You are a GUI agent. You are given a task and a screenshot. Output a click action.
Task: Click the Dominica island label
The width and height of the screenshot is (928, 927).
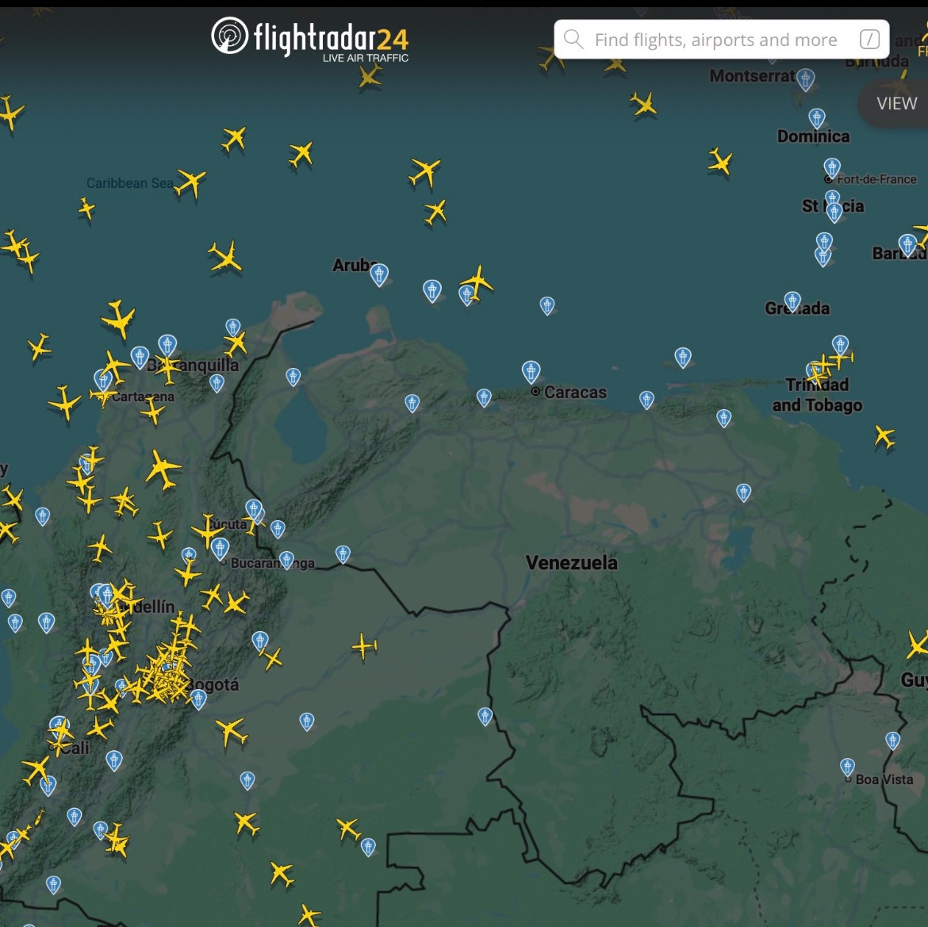click(x=813, y=136)
